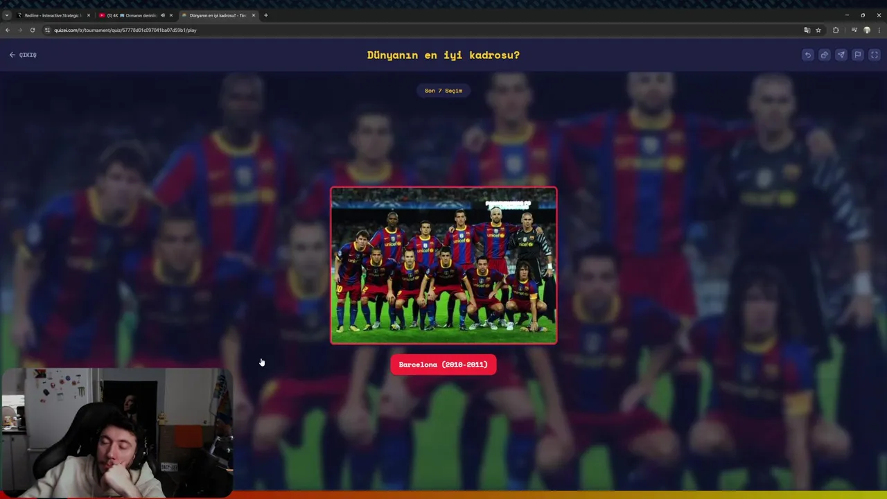Report quiz using the flag icon
887x499 pixels.
[858, 55]
